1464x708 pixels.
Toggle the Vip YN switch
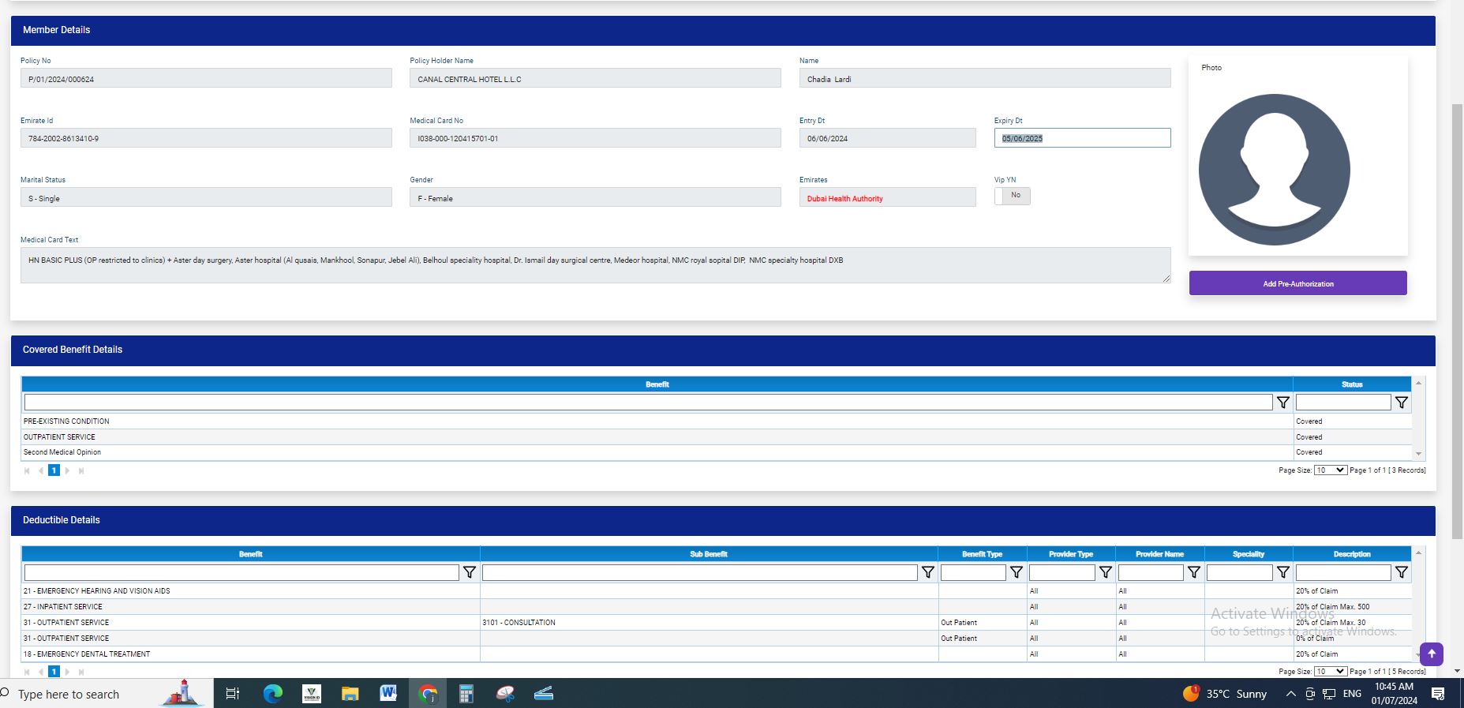click(x=1012, y=196)
